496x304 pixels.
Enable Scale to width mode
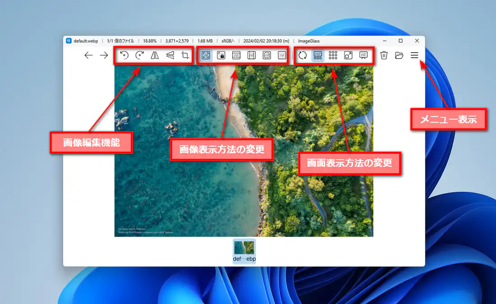[x=236, y=55]
